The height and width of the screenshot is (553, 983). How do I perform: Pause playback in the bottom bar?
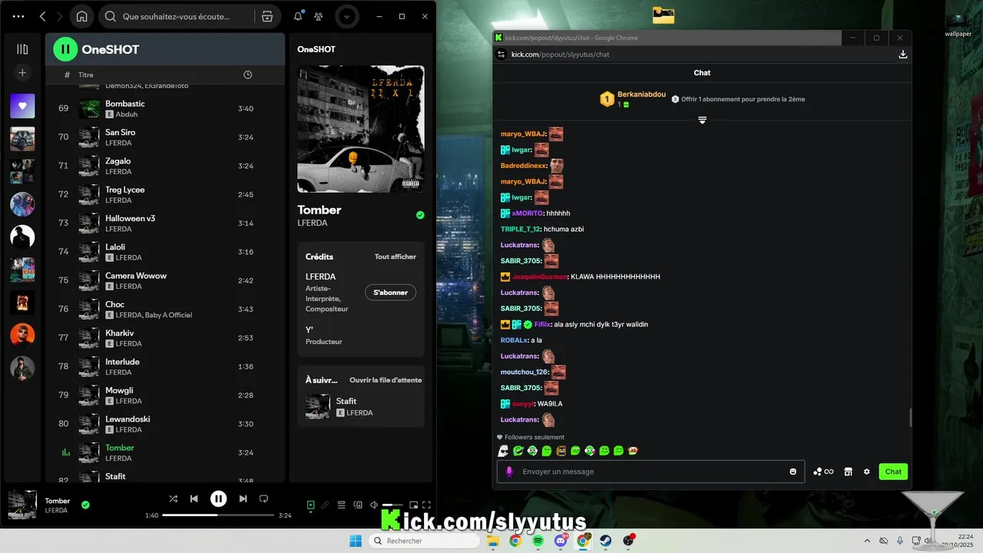click(219, 498)
